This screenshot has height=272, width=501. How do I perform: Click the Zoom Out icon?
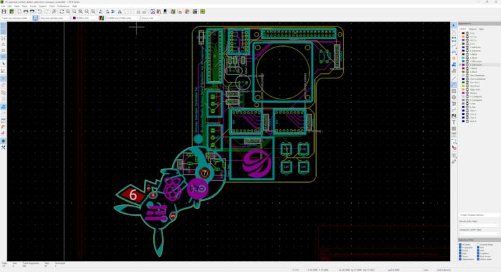point(74,12)
